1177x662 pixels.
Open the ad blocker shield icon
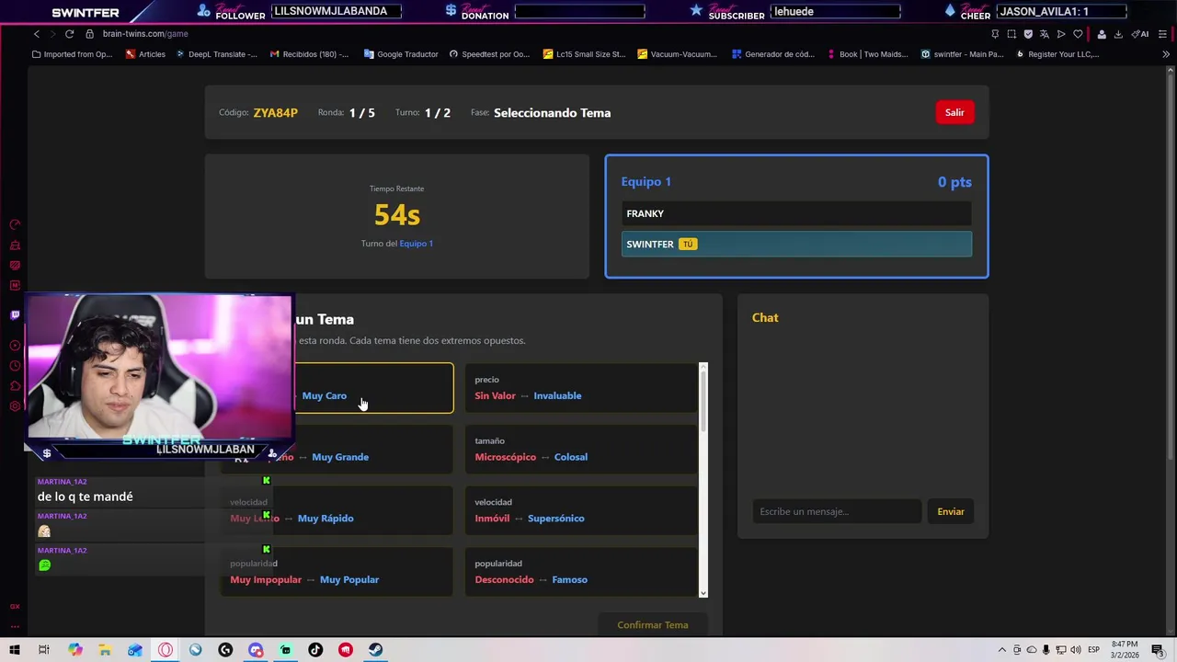[x=1028, y=34]
